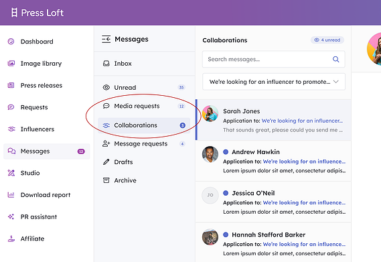Open Sarah Jones application link
The width and height of the screenshot is (381, 262).
[x=302, y=121]
